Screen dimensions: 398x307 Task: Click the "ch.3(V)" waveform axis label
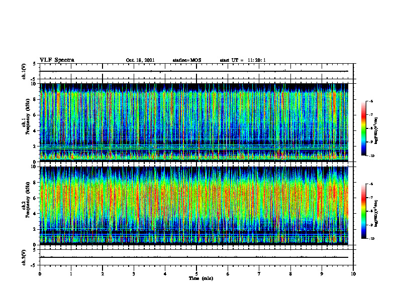24,257
